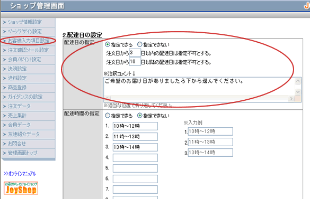
Task: Select 指定できない for 配達日の指定
Action: tap(140, 44)
